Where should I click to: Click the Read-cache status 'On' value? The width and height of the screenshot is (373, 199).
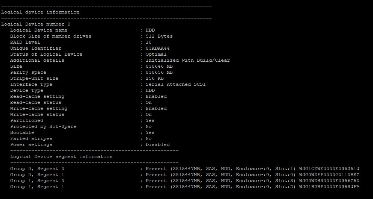coord(149,102)
